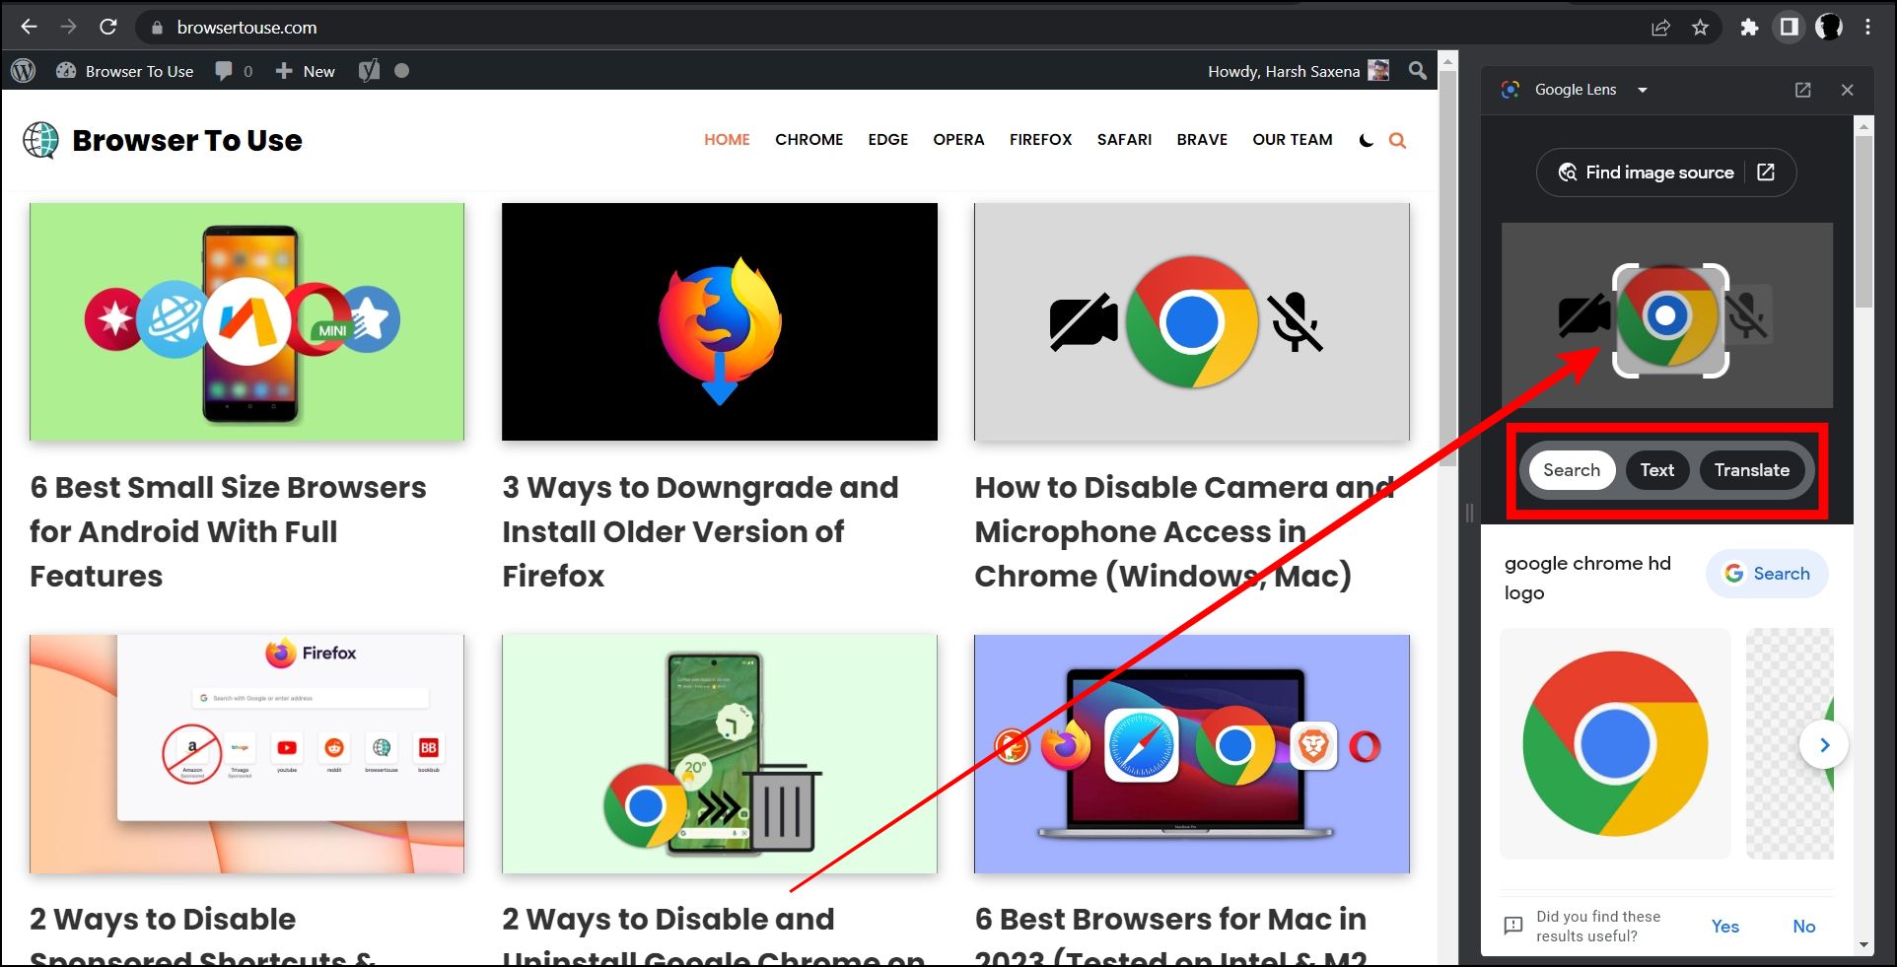The width and height of the screenshot is (1897, 967).
Task: Toggle dark mode with the moon icon
Action: click(1367, 141)
